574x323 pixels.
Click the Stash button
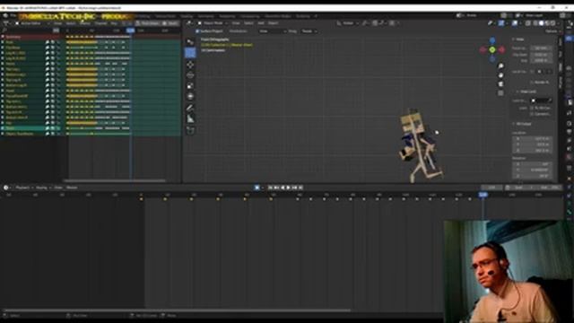pos(170,23)
